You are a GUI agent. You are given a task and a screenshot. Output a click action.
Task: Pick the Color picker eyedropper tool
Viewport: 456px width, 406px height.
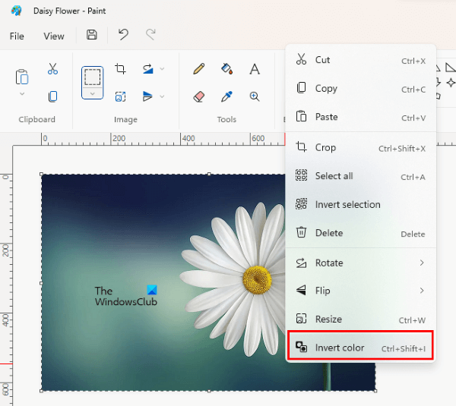coord(226,96)
